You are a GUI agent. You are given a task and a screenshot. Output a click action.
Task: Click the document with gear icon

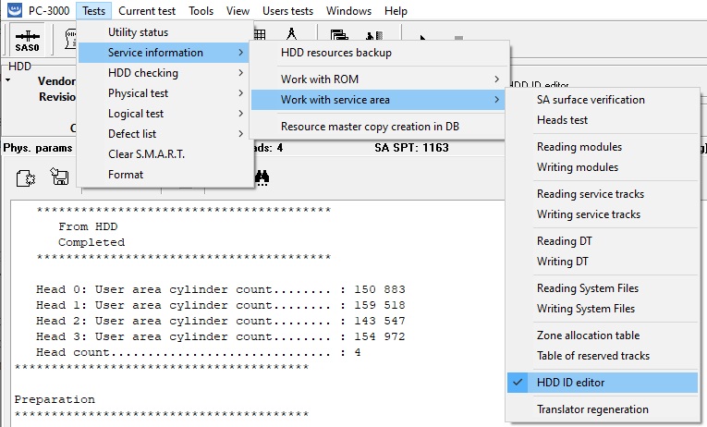[26, 177]
